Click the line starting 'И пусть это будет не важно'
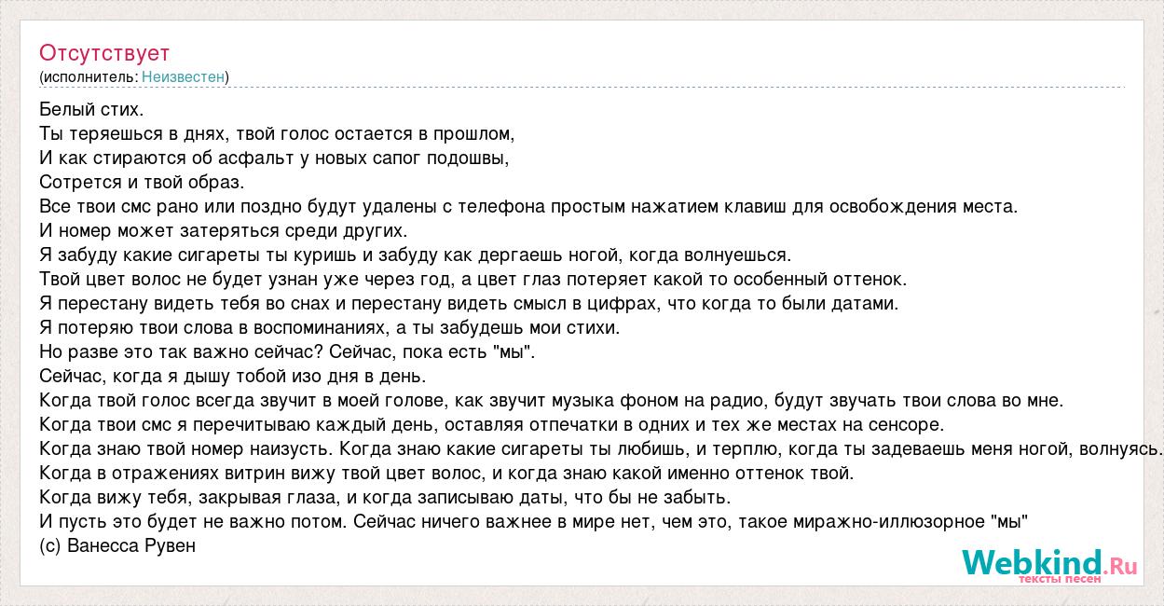This screenshot has width=1164, height=606. (534, 521)
